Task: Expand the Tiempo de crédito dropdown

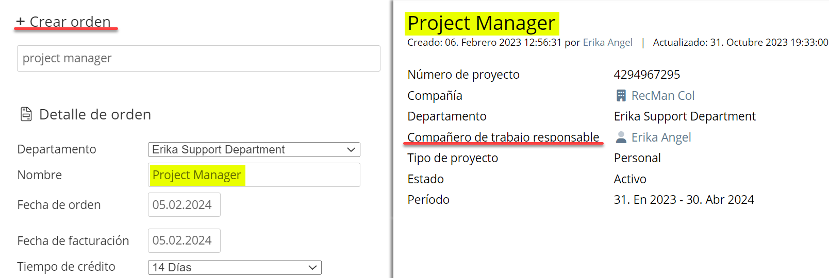Action: [x=235, y=267]
